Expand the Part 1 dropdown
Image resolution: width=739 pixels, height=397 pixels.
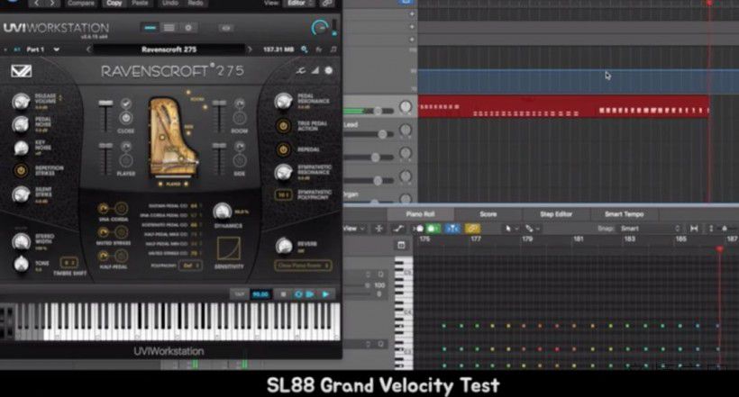coord(56,50)
